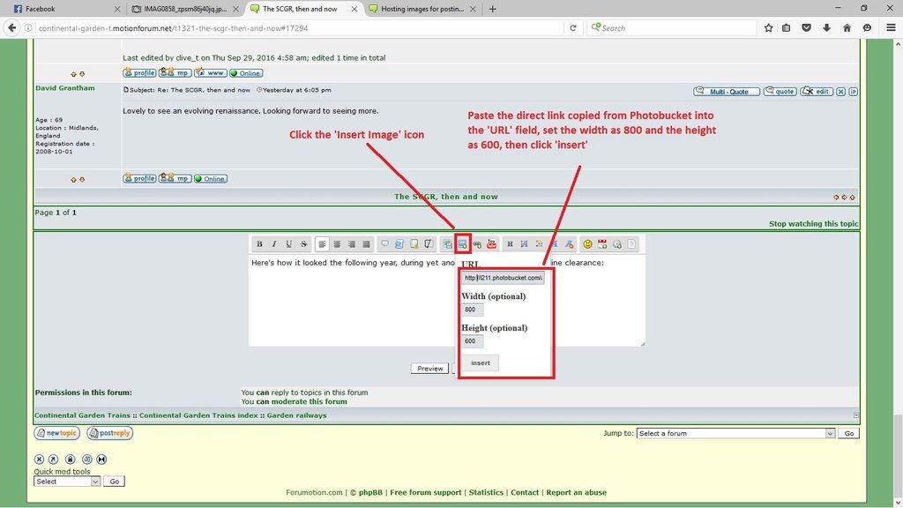Click the insert button in image popup
Viewport: 903px width, 508px height.
[481, 362]
